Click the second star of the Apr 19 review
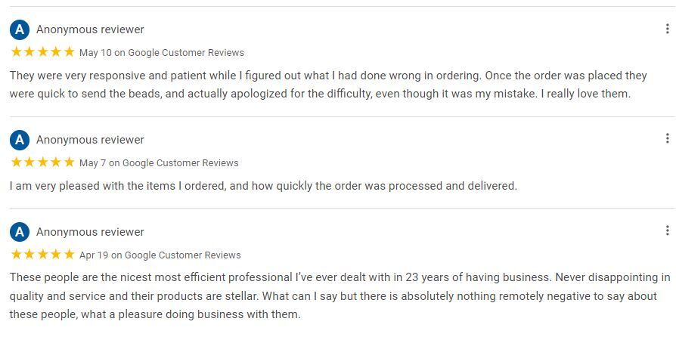The image size is (676, 337). (29, 254)
